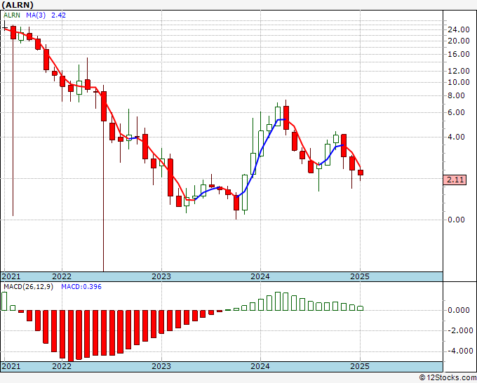The width and height of the screenshot is (477, 383).
Task: Click the 12Stocks.com copyright link
Action: click(448, 378)
